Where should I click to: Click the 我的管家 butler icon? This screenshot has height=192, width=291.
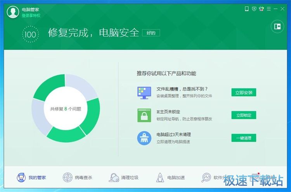(x=21, y=178)
